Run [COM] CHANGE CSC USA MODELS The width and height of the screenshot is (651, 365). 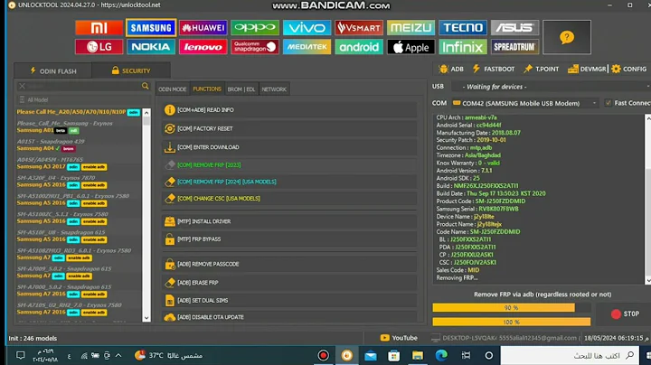(290, 199)
